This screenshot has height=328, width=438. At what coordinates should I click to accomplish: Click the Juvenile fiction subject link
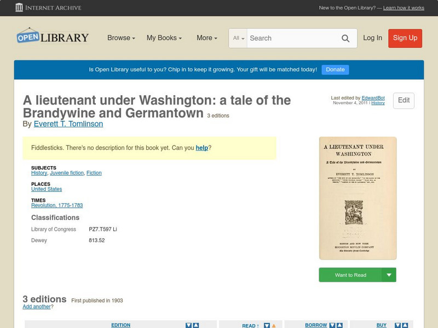pos(67,173)
